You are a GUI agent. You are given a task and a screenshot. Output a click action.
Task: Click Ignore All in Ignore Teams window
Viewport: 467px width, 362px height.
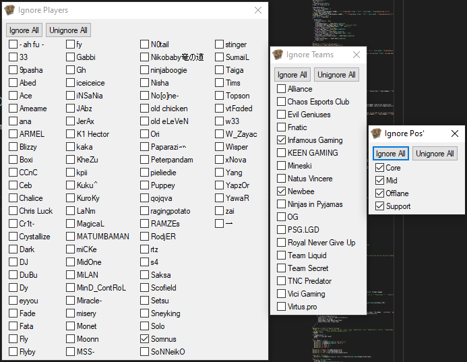point(292,75)
